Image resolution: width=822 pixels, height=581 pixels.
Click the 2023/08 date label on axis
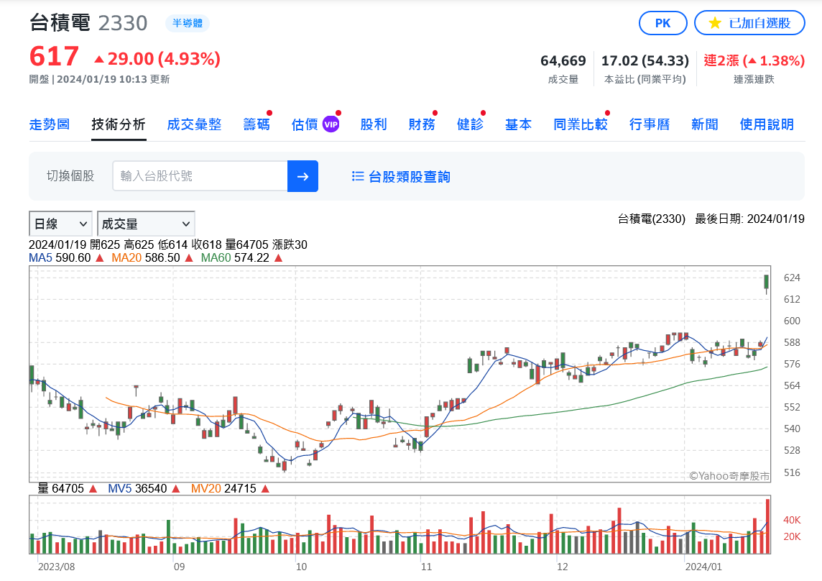pyautogui.click(x=57, y=567)
